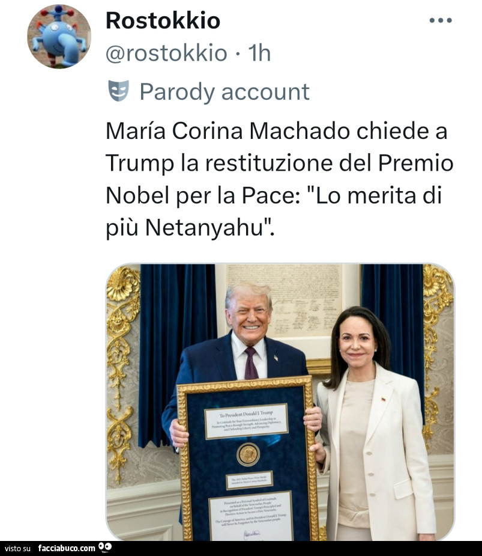This screenshot has width=482, height=556.
Task: Click the Rostokkio display name
Action: [x=162, y=20]
